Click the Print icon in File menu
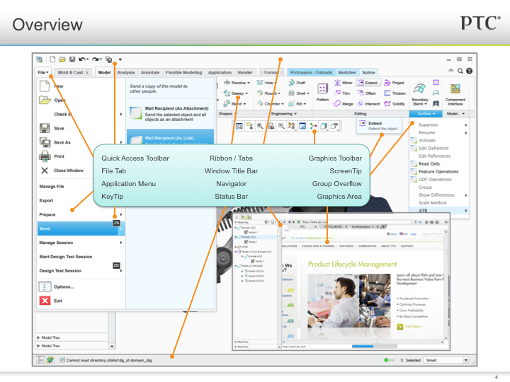The image size is (510, 382). 44,156
